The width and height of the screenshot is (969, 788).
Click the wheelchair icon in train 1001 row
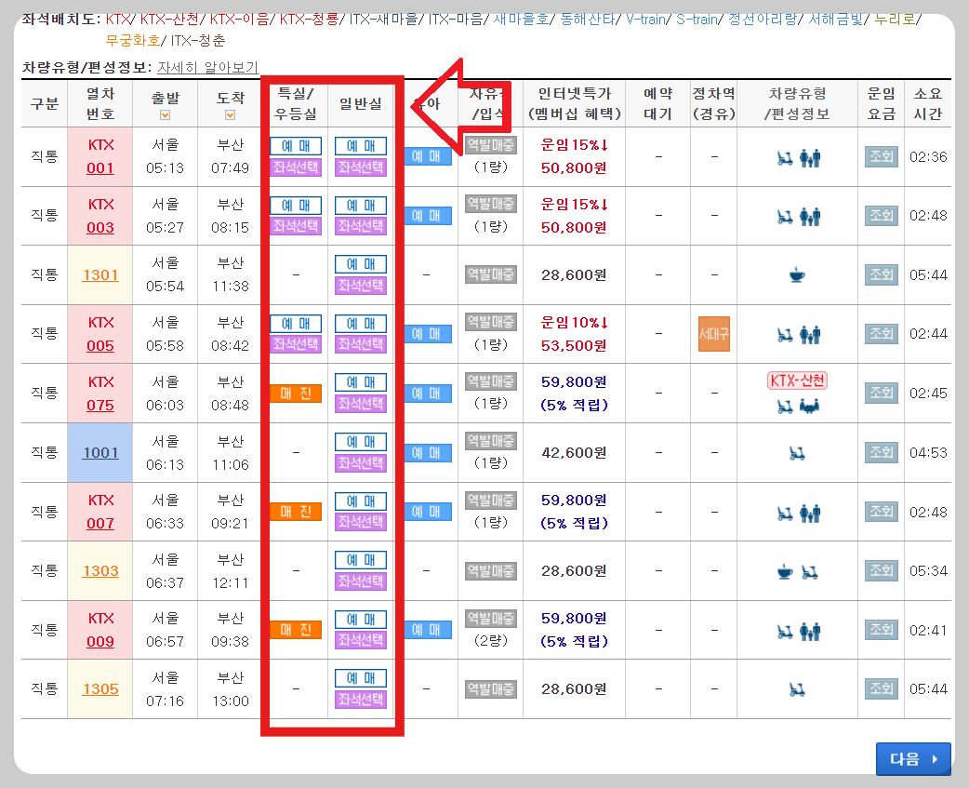pos(796,452)
